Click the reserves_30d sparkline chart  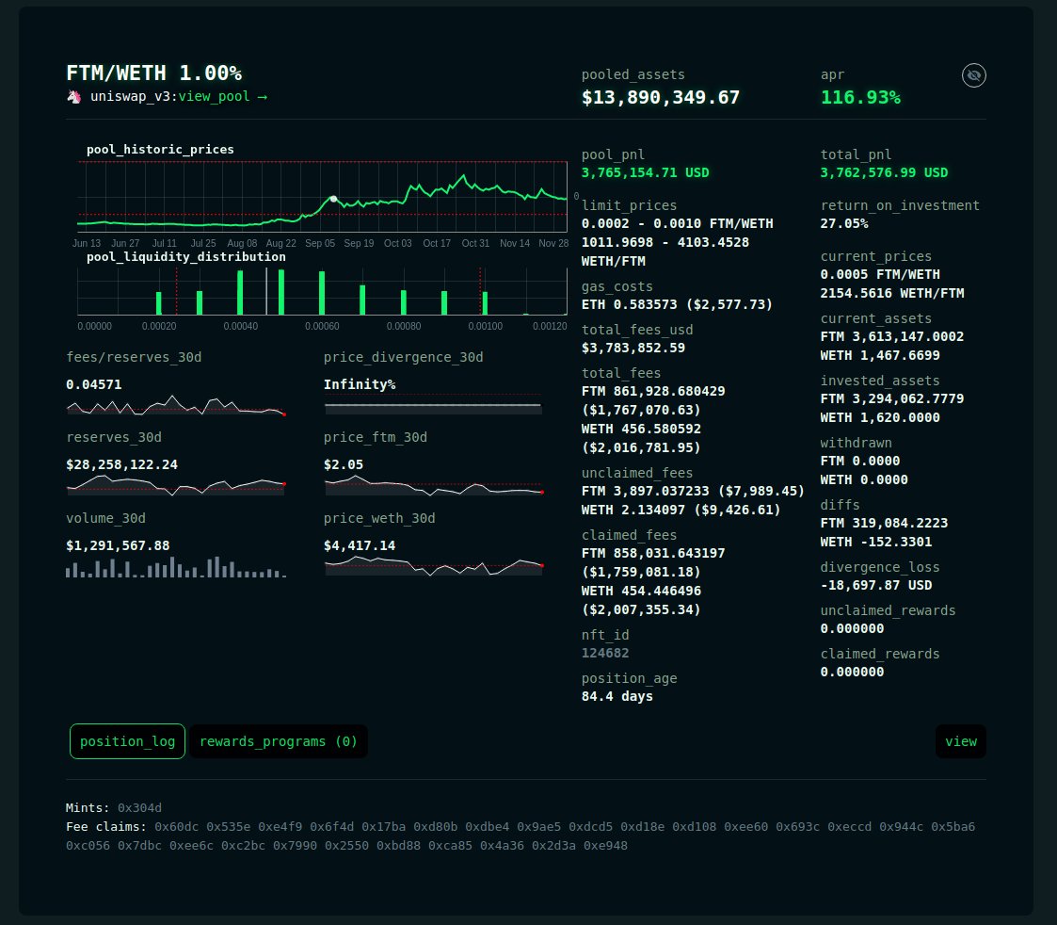(176, 485)
